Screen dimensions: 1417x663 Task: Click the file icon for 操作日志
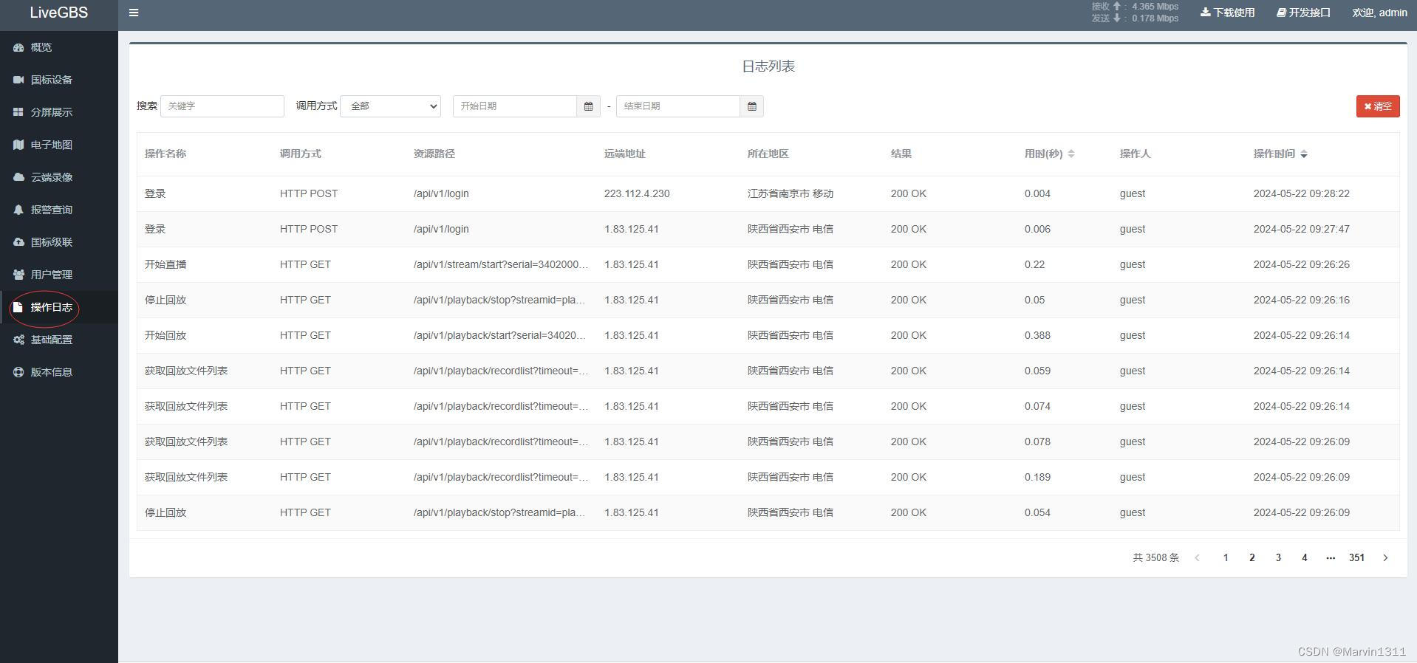[x=18, y=307]
